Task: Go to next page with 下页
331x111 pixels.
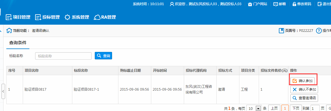Action: coord(296,108)
